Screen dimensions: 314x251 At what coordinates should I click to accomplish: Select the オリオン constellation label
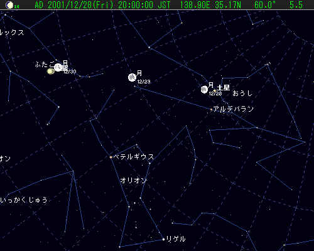(x=133, y=180)
